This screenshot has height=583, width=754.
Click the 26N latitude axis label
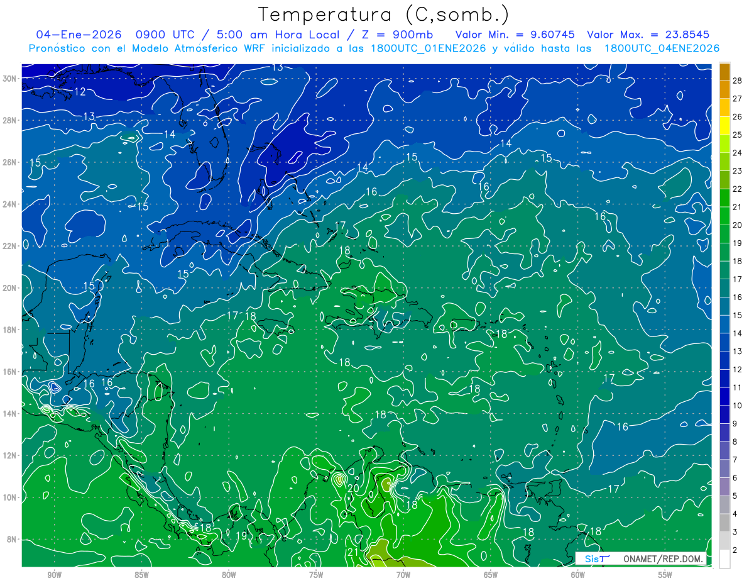pos(10,162)
